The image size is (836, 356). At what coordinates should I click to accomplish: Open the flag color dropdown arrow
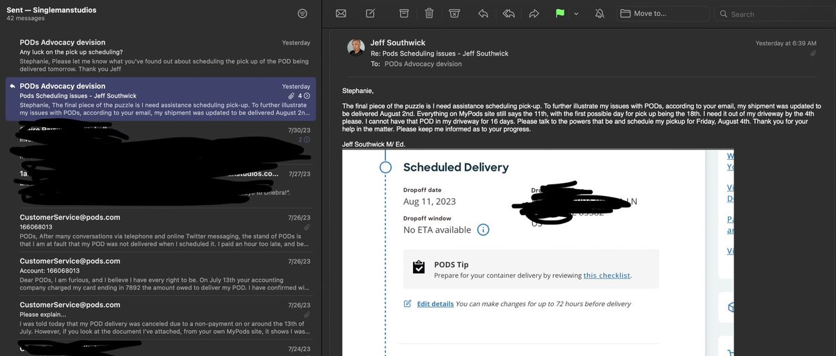[576, 14]
